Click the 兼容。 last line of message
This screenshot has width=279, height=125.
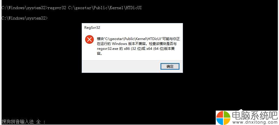pos(100,54)
